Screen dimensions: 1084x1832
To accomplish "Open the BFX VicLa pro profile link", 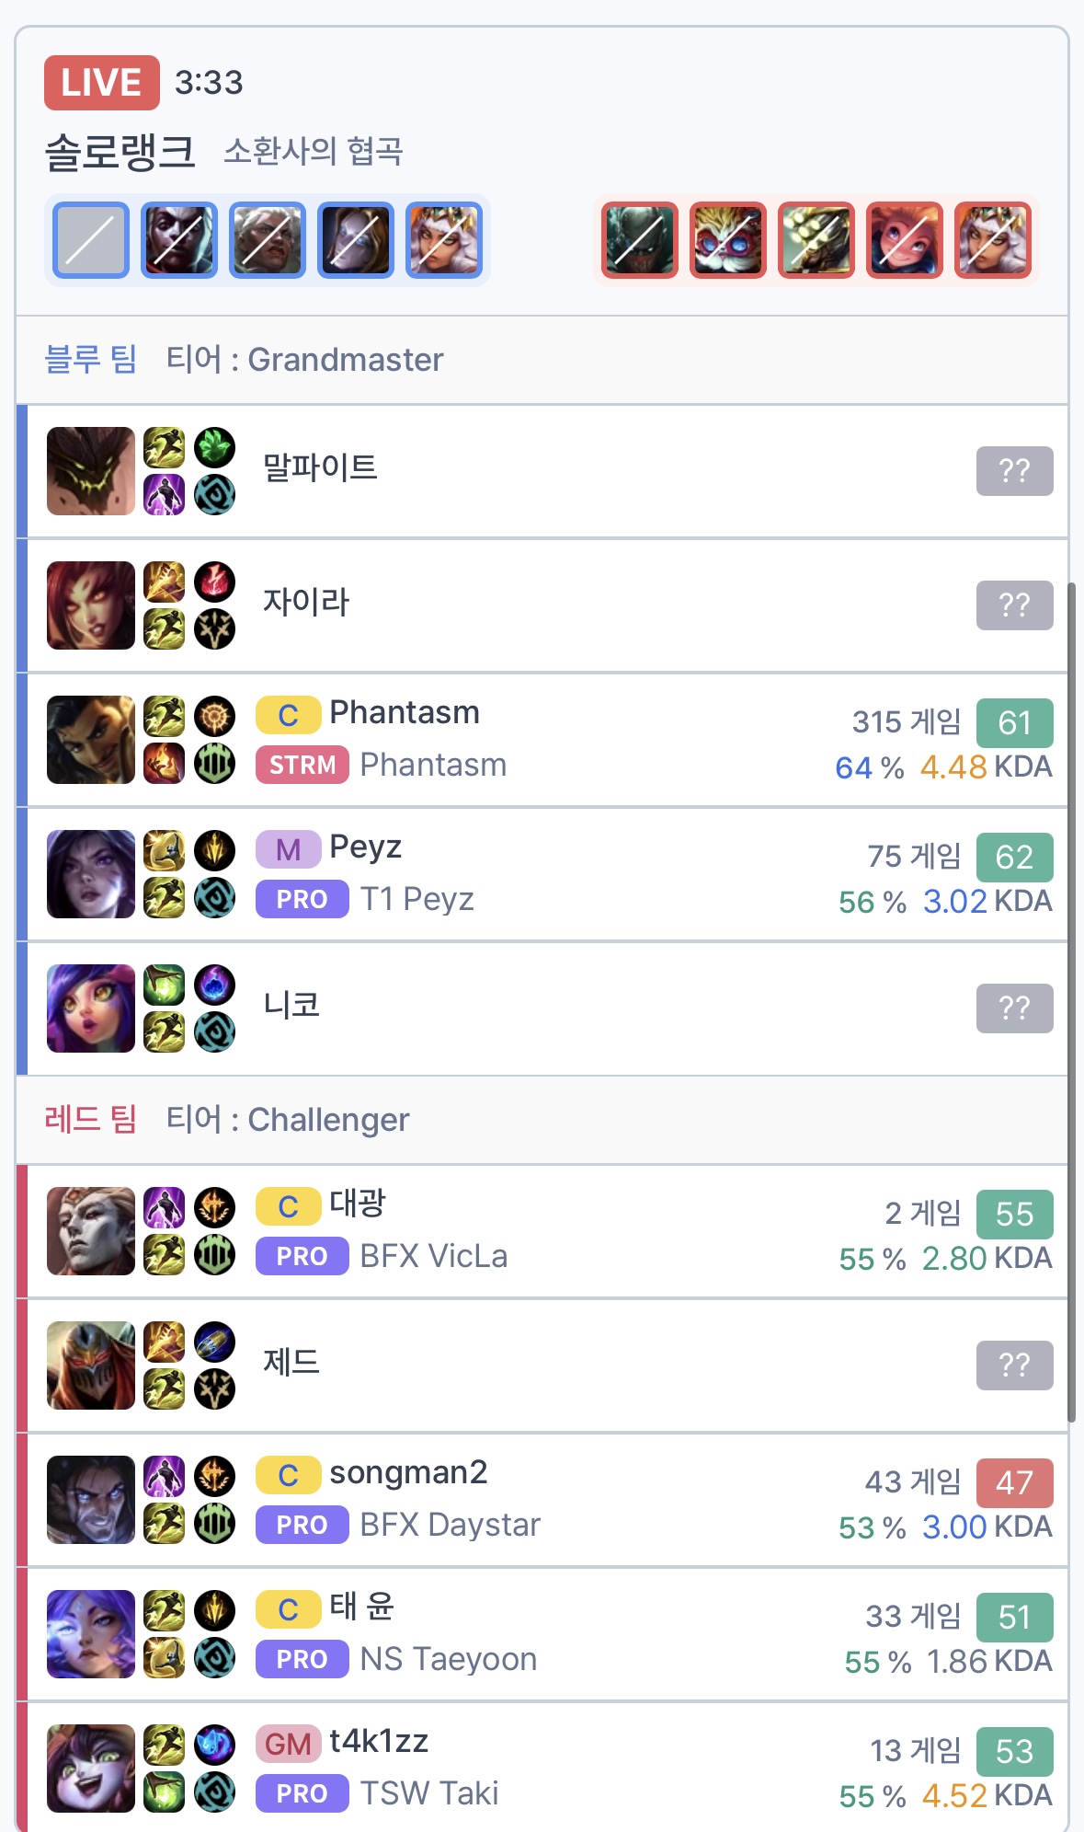I will point(433,1256).
